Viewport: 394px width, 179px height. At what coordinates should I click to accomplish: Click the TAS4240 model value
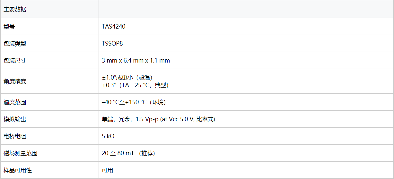114,27
